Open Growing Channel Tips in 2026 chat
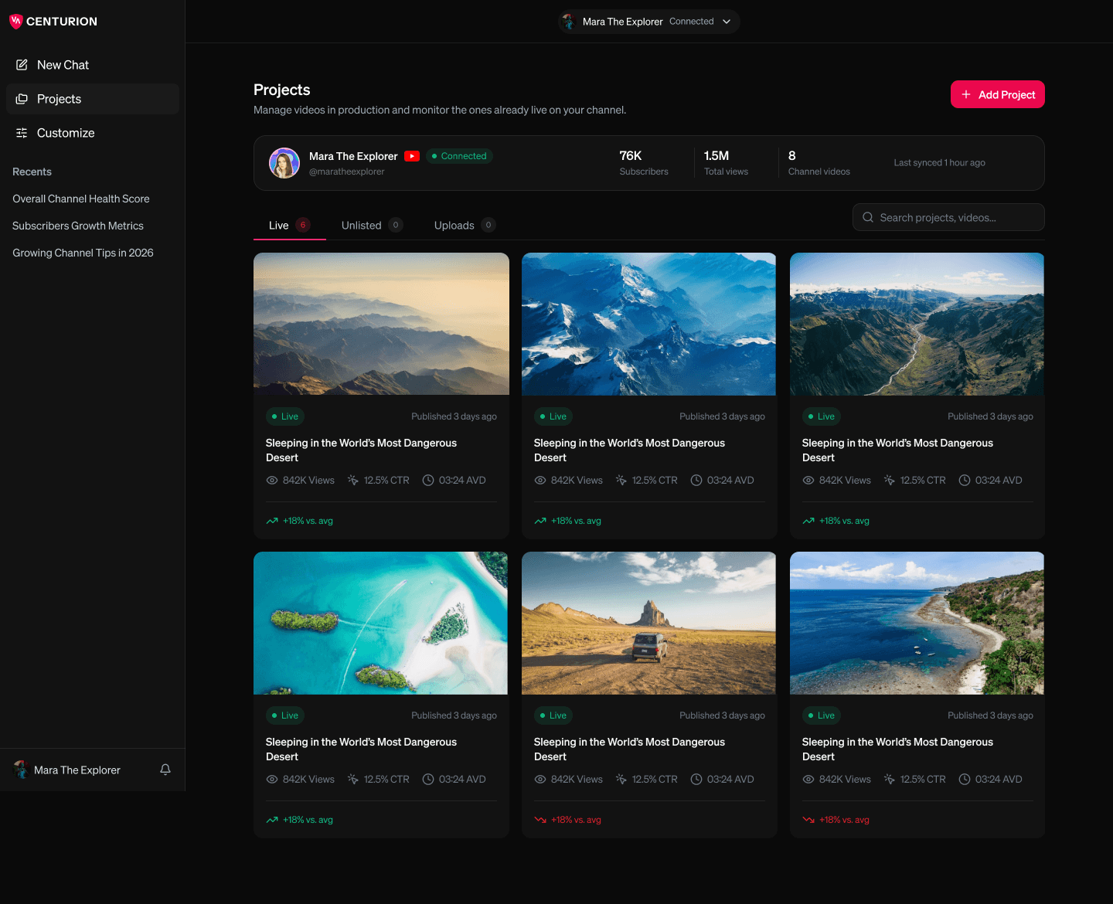The image size is (1113, 904). click(83, 253)
